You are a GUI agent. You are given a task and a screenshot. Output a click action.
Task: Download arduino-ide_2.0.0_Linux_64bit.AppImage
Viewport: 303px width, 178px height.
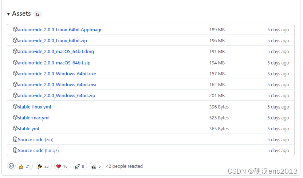click(x=60, y=30)
